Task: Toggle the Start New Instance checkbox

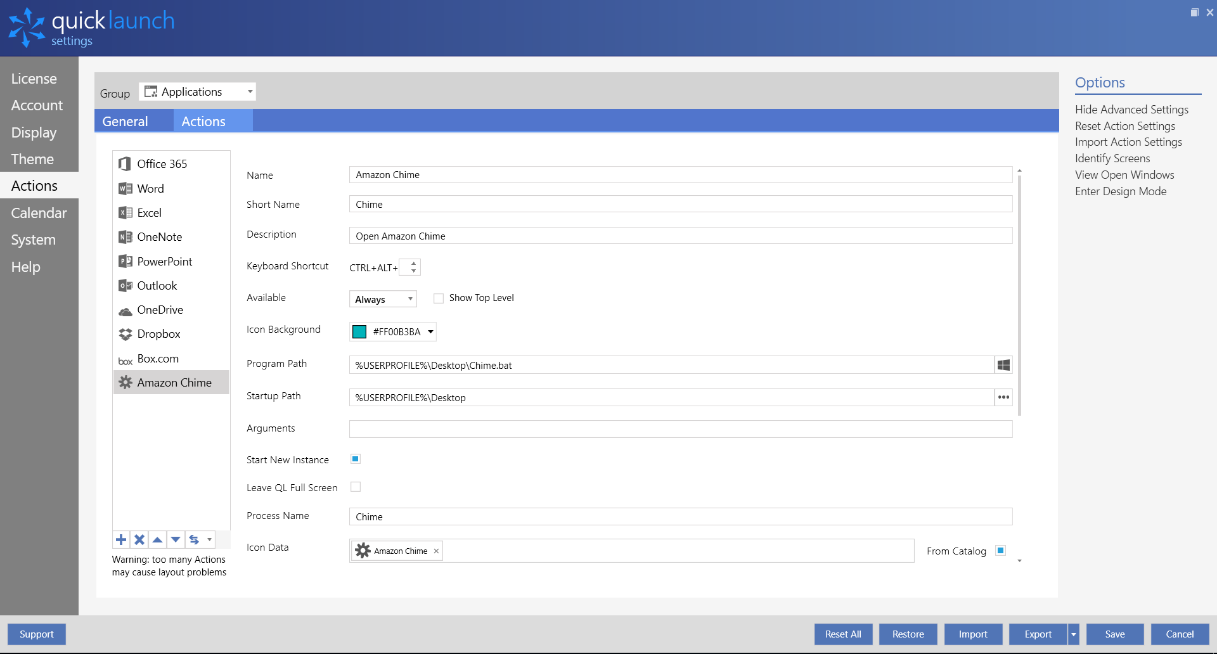Action: (x=356, y=459)
